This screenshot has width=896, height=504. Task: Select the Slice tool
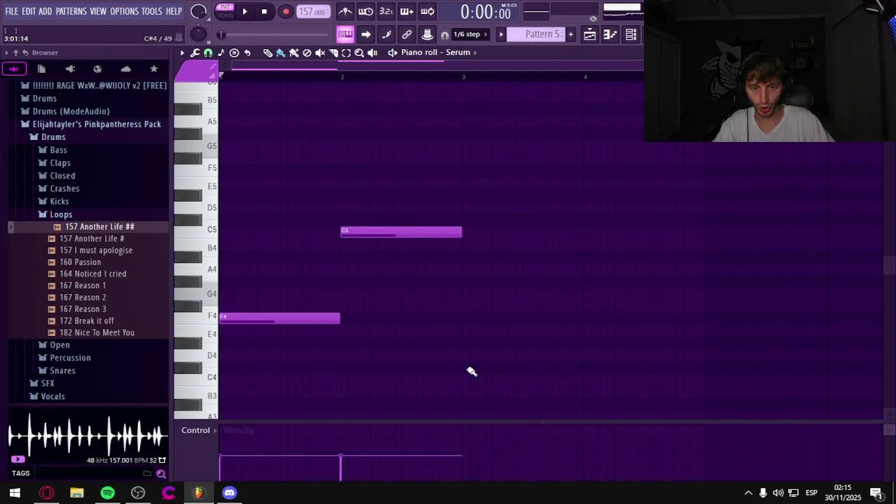pyautogui.click(x=333, y=52)
